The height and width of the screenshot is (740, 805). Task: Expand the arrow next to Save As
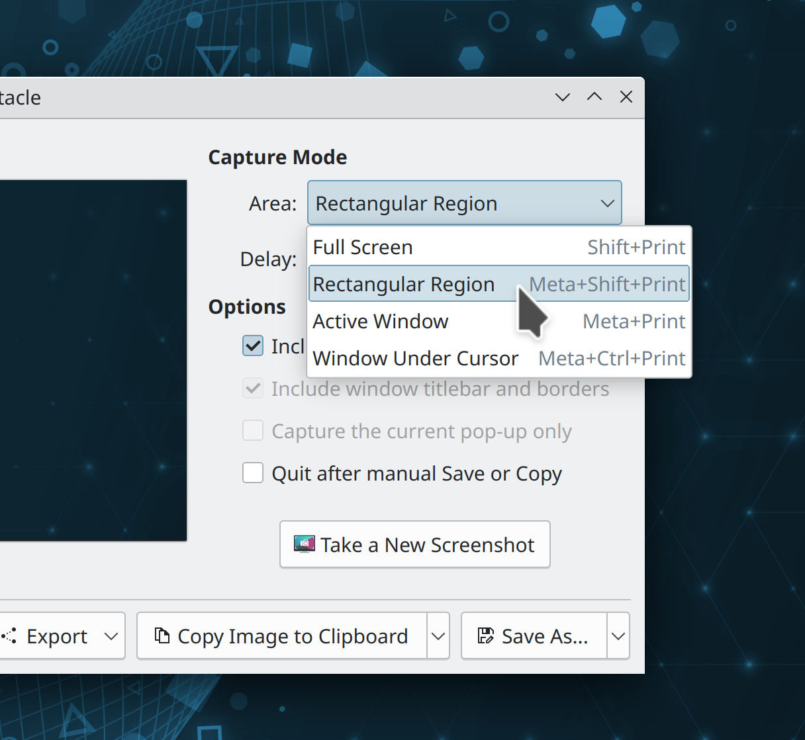click(618, 636)
